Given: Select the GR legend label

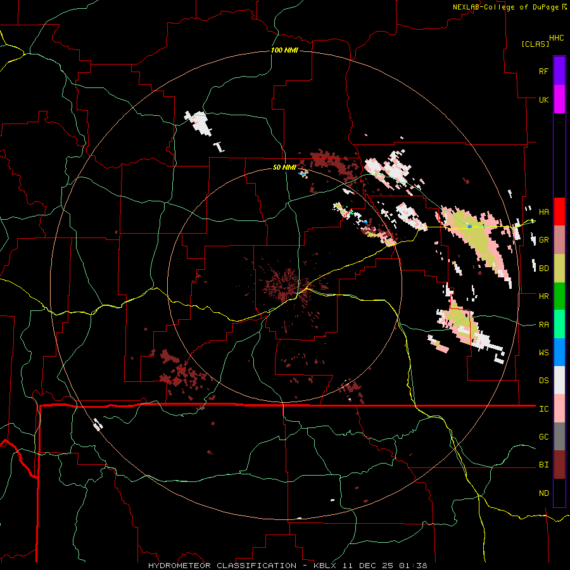Looking at the screenshot, I should click(543, 240).
